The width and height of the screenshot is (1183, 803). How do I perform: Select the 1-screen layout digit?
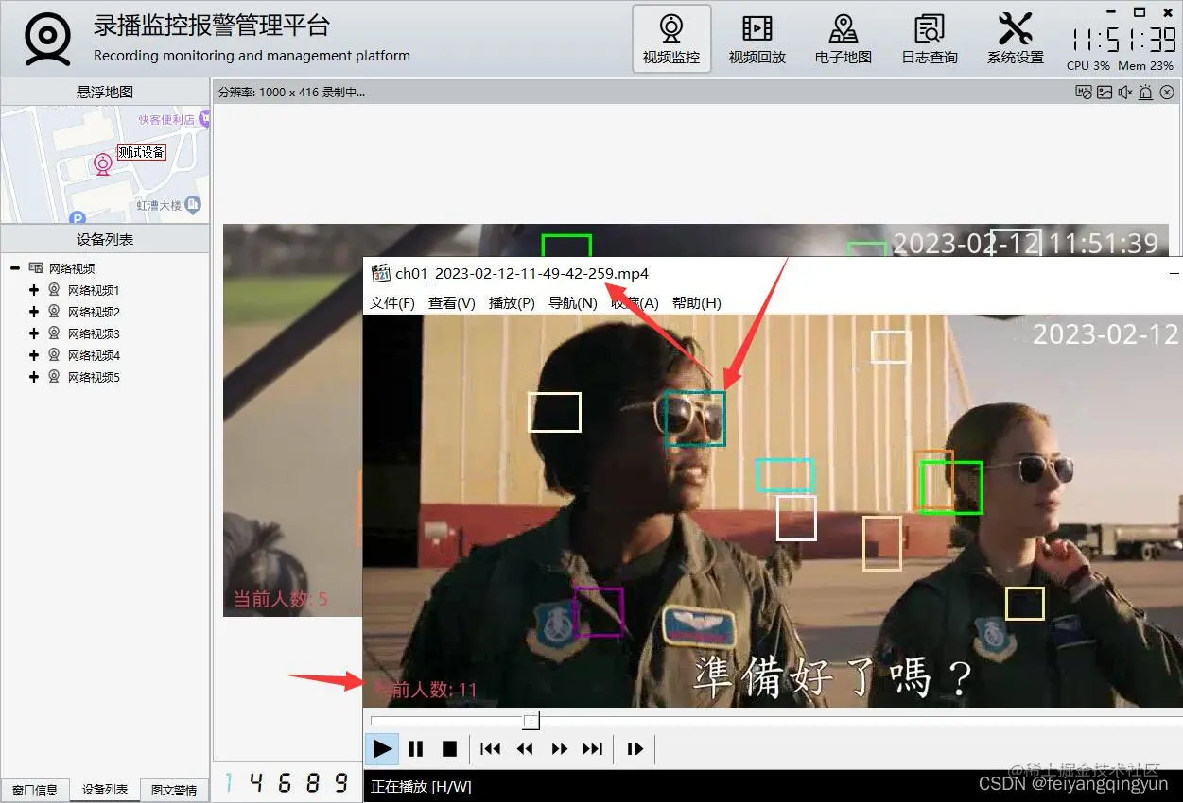tap(228, 782)
